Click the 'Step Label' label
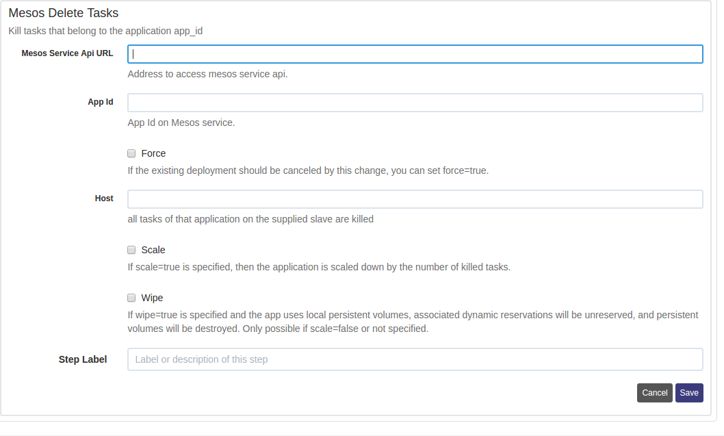The image size is (724, 436). (x=83, y=359)
